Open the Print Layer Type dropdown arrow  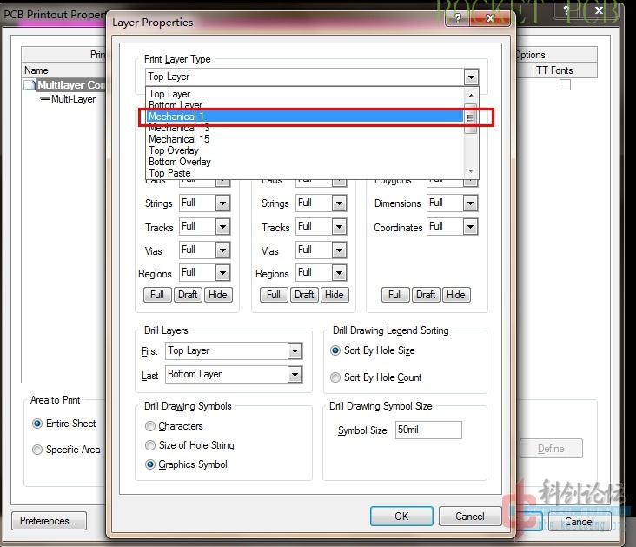click(x=471, y=77)
